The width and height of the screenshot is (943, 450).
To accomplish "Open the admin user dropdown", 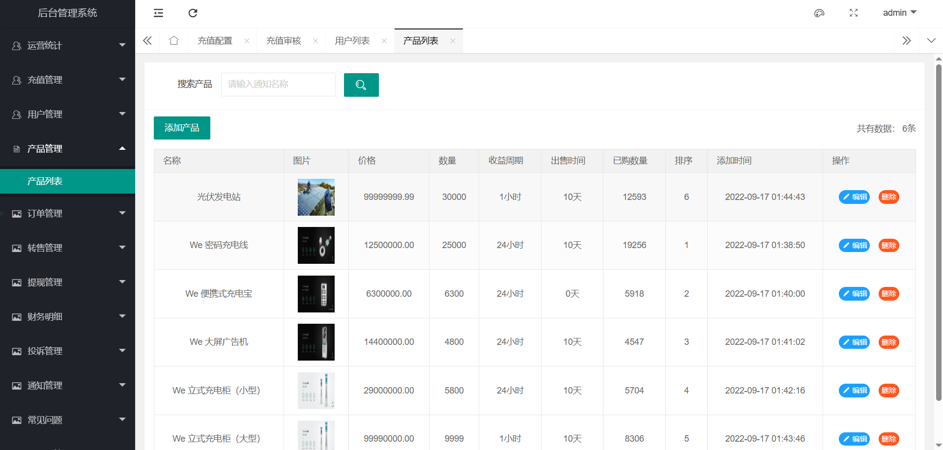I will coord(899,13).
